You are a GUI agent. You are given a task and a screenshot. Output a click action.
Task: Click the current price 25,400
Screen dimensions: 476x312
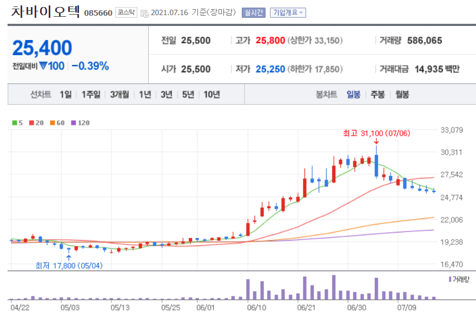42,48
